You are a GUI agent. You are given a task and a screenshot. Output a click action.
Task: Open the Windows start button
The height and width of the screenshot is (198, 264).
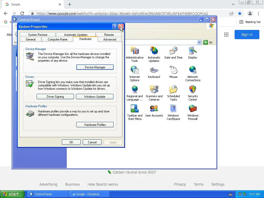point(12,194)
